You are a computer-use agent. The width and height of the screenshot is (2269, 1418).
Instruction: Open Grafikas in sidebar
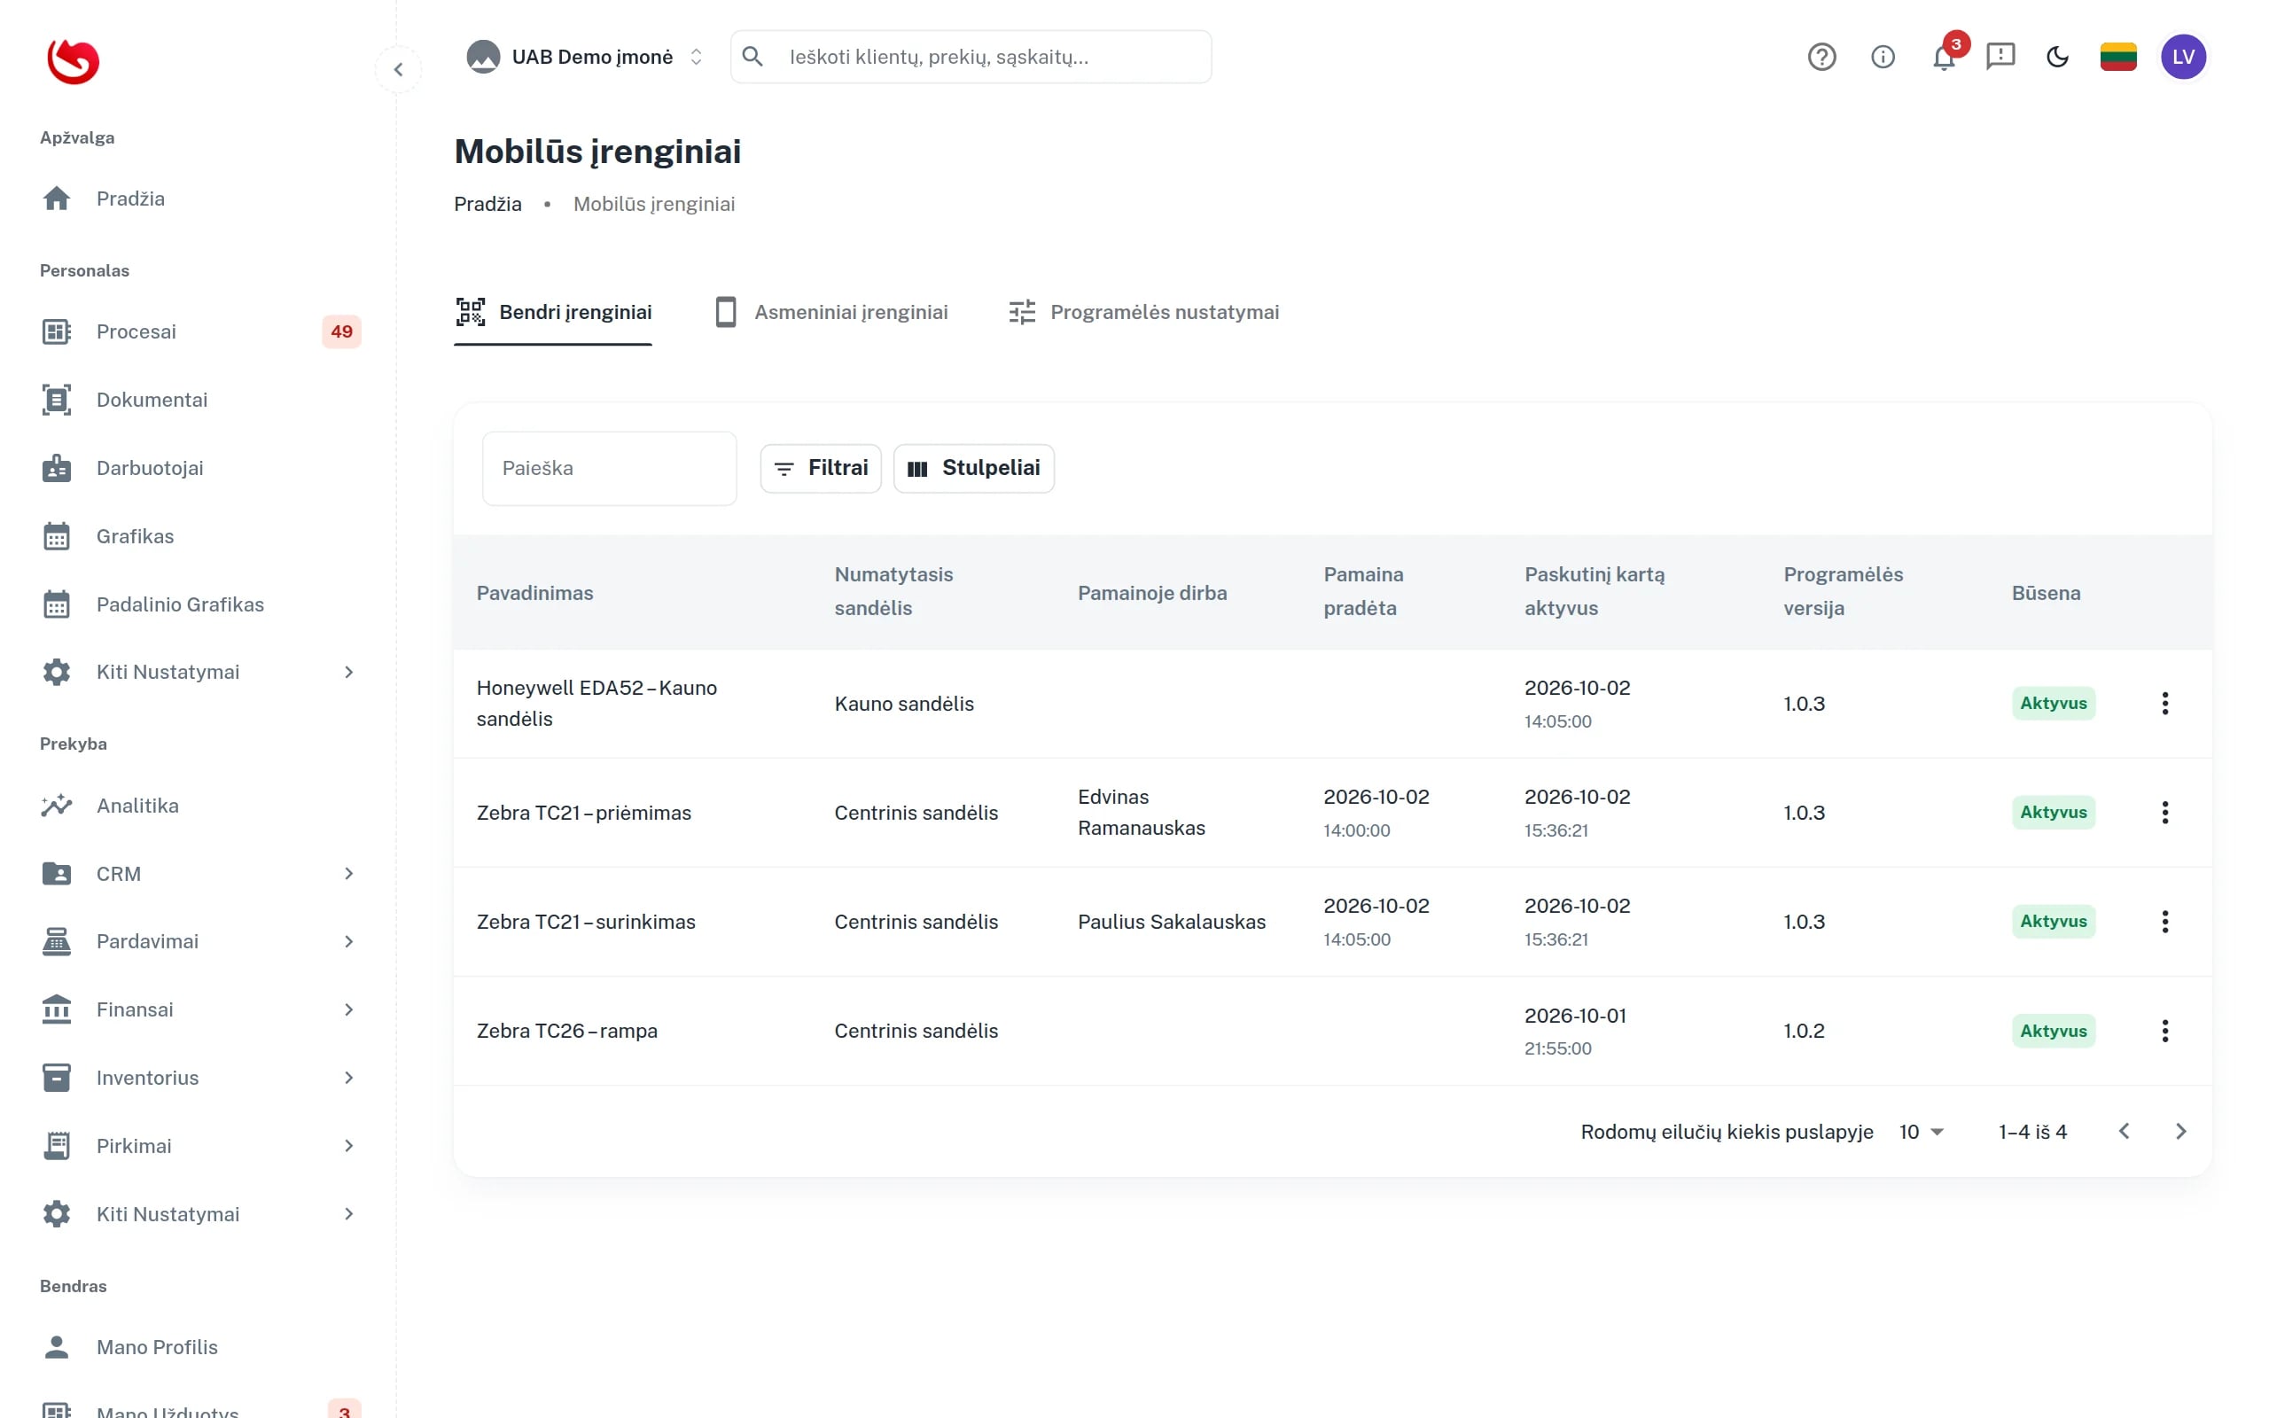point(199,536)
